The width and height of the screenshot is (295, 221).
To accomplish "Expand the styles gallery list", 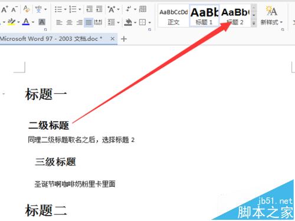I will point(254,23).
